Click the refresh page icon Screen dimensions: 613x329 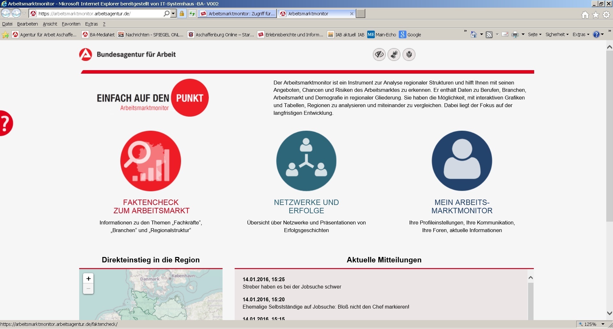click(x=192, y=14)
